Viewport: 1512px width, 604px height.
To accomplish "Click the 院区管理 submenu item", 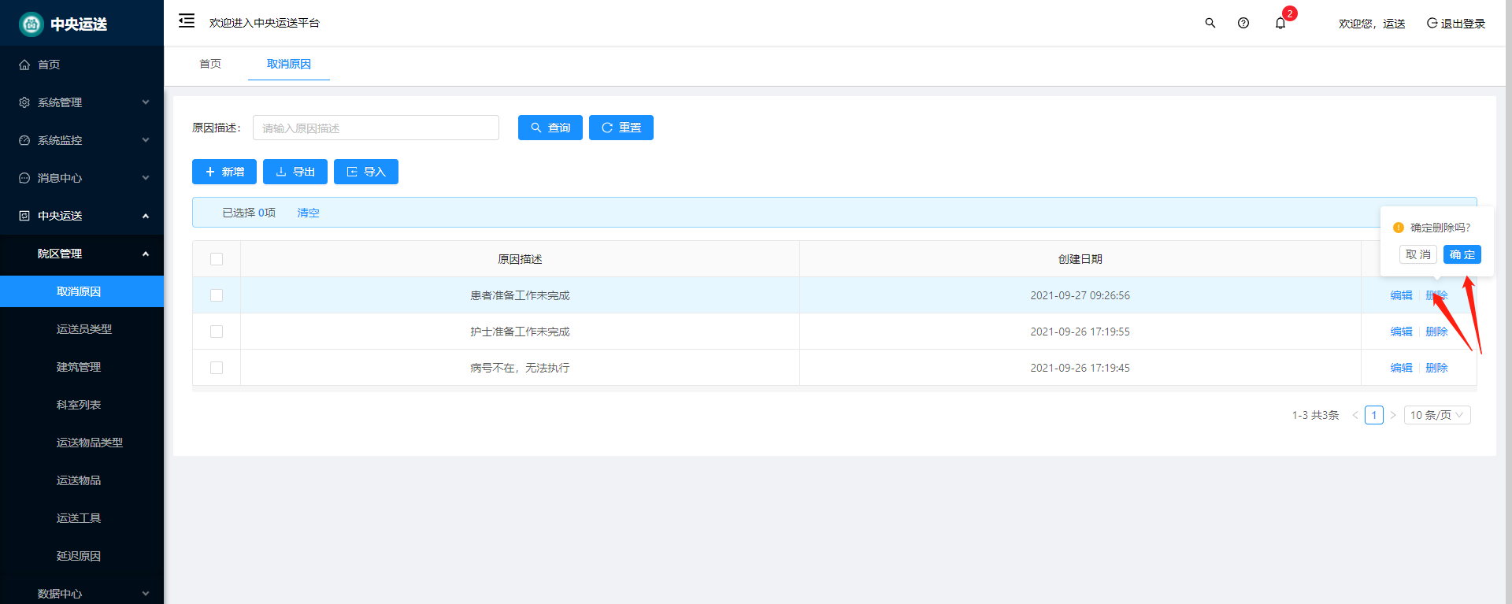I will [82, 254].
